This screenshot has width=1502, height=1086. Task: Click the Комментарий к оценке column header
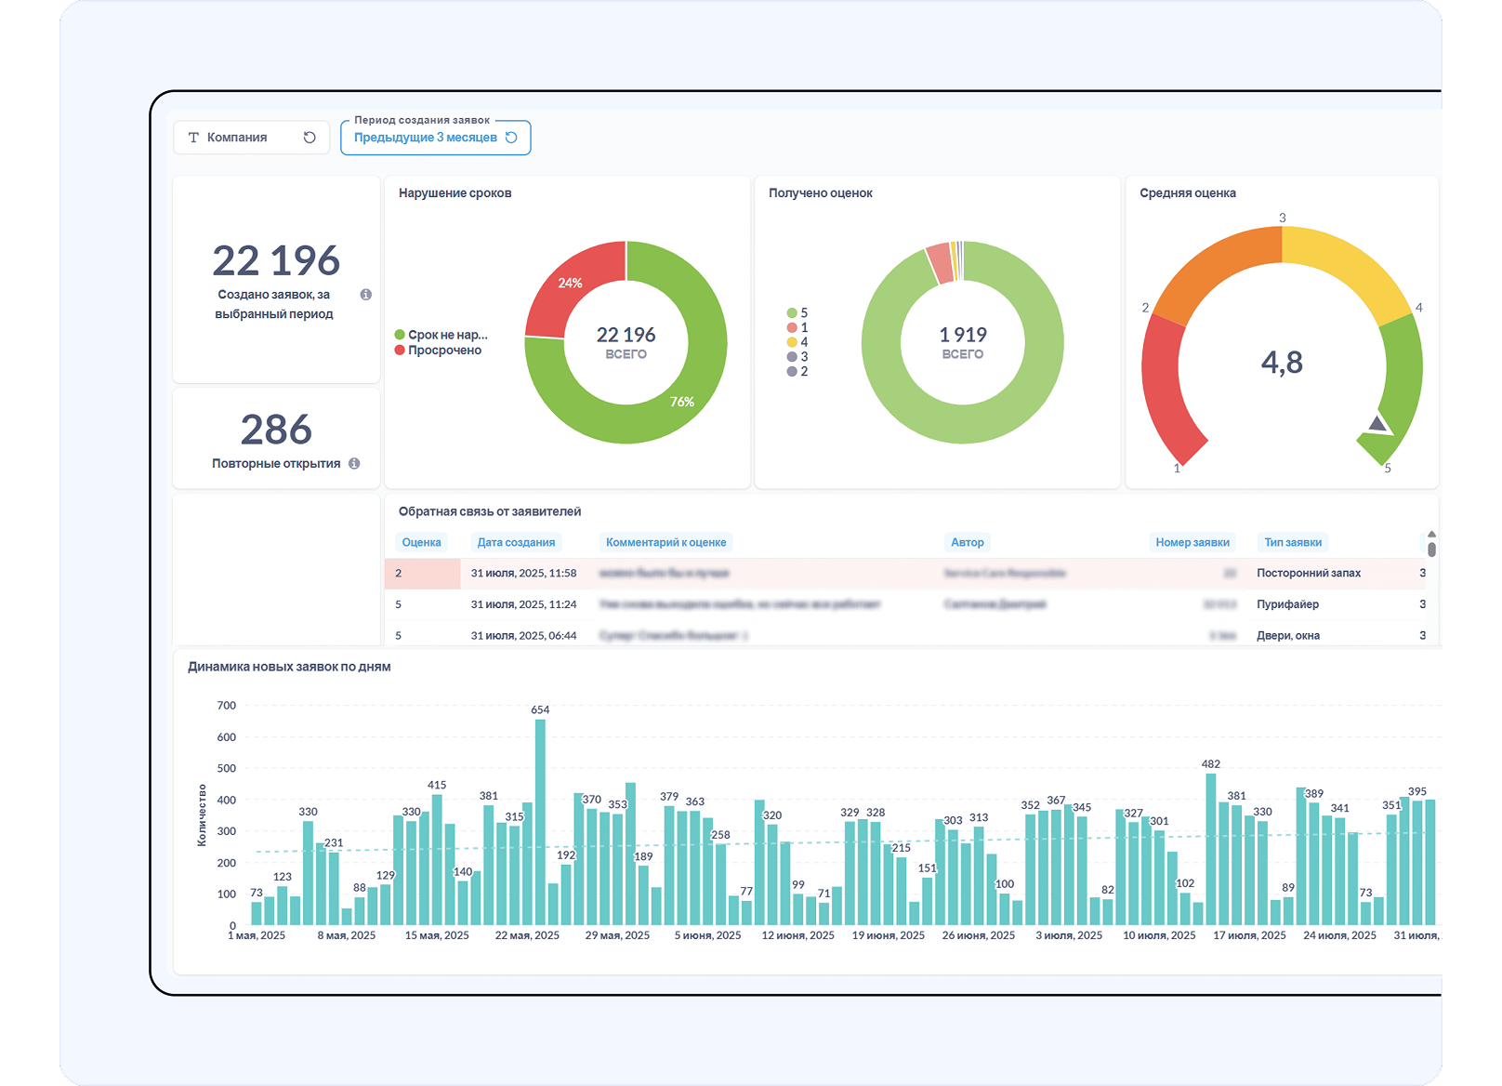point(665,542)
